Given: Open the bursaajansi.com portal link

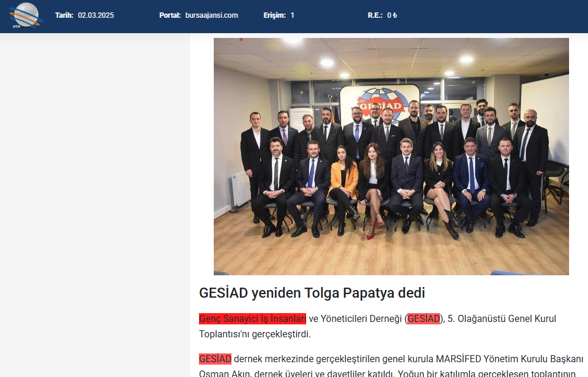Looking at the screenshot, I should [x=211, y=15].
